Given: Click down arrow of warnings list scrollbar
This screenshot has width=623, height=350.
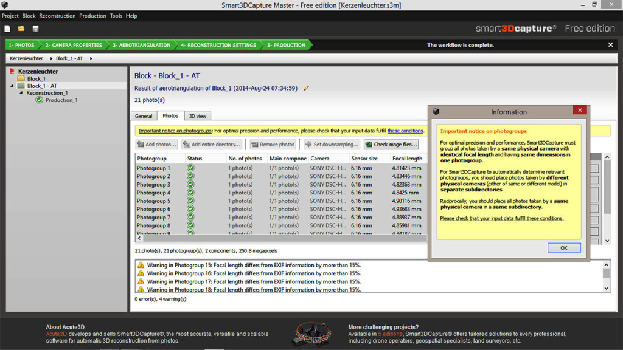Looking at the screenshot, I should [x=607, y=289].
